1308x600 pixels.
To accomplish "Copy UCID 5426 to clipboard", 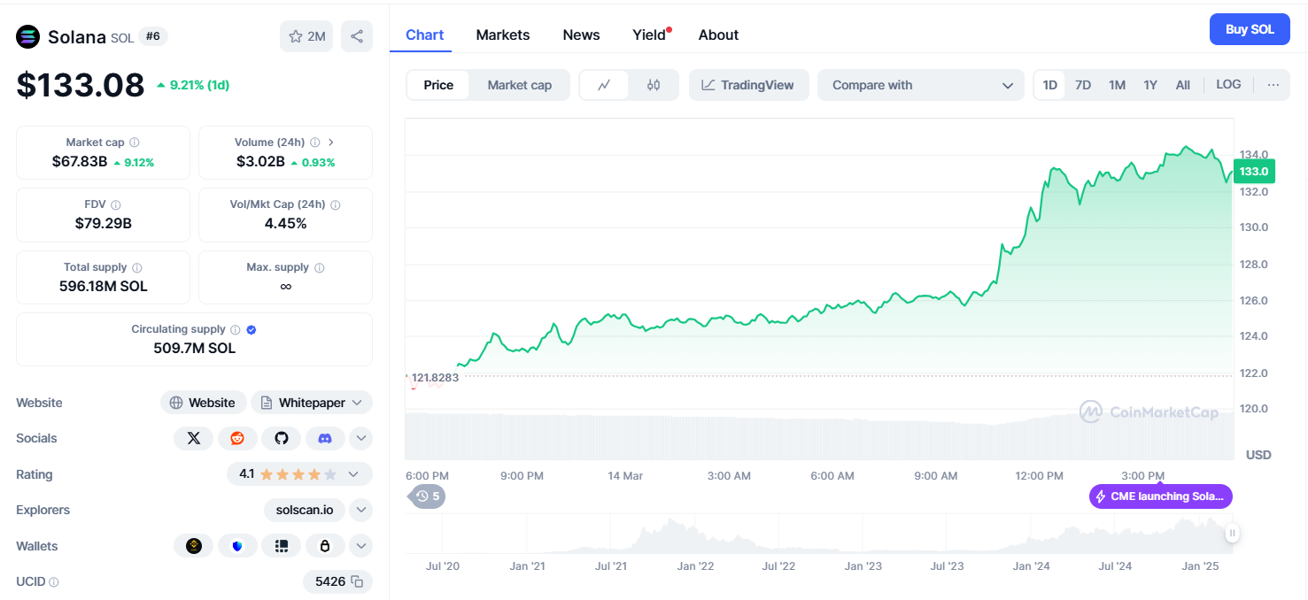I will click(x=357, y=581).
